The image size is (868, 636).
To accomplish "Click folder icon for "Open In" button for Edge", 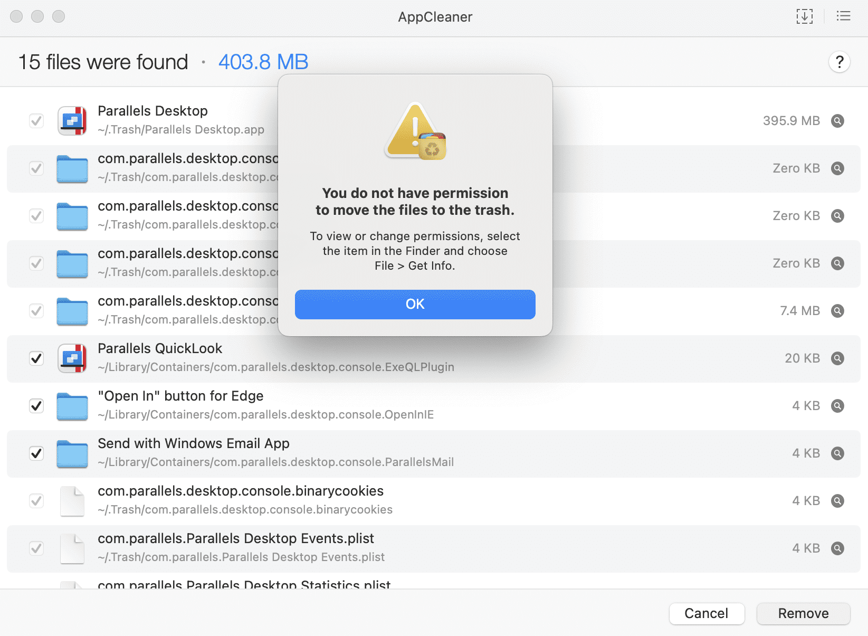I will pos(72,406).
